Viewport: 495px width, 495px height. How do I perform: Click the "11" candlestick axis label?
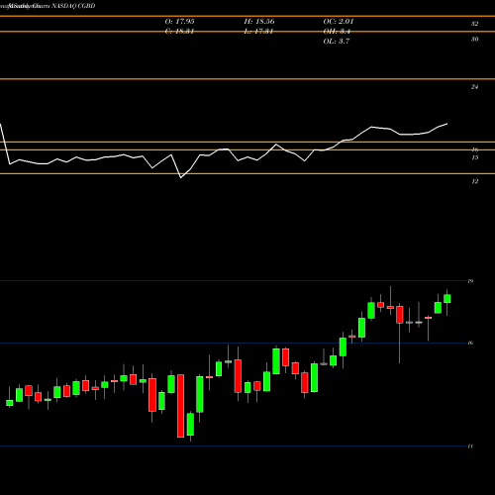470,446
